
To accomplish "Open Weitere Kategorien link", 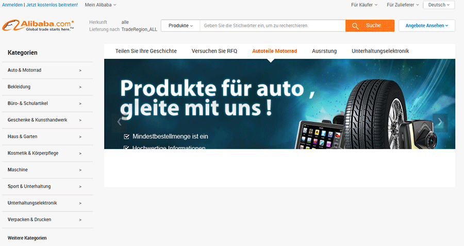I will tap(27, 238).
